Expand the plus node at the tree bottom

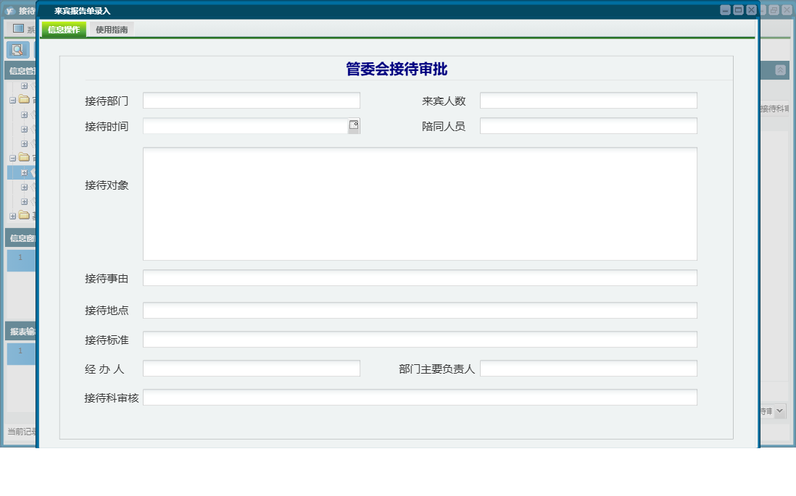[12, 214]
